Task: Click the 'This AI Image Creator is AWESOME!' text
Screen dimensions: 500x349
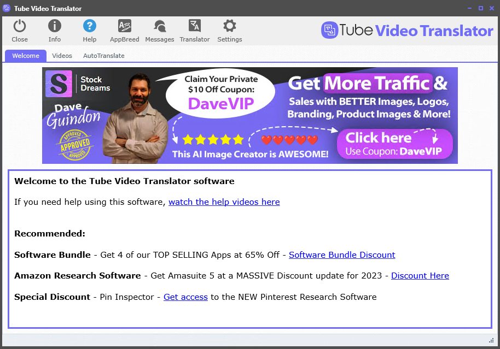Action: 251,154
